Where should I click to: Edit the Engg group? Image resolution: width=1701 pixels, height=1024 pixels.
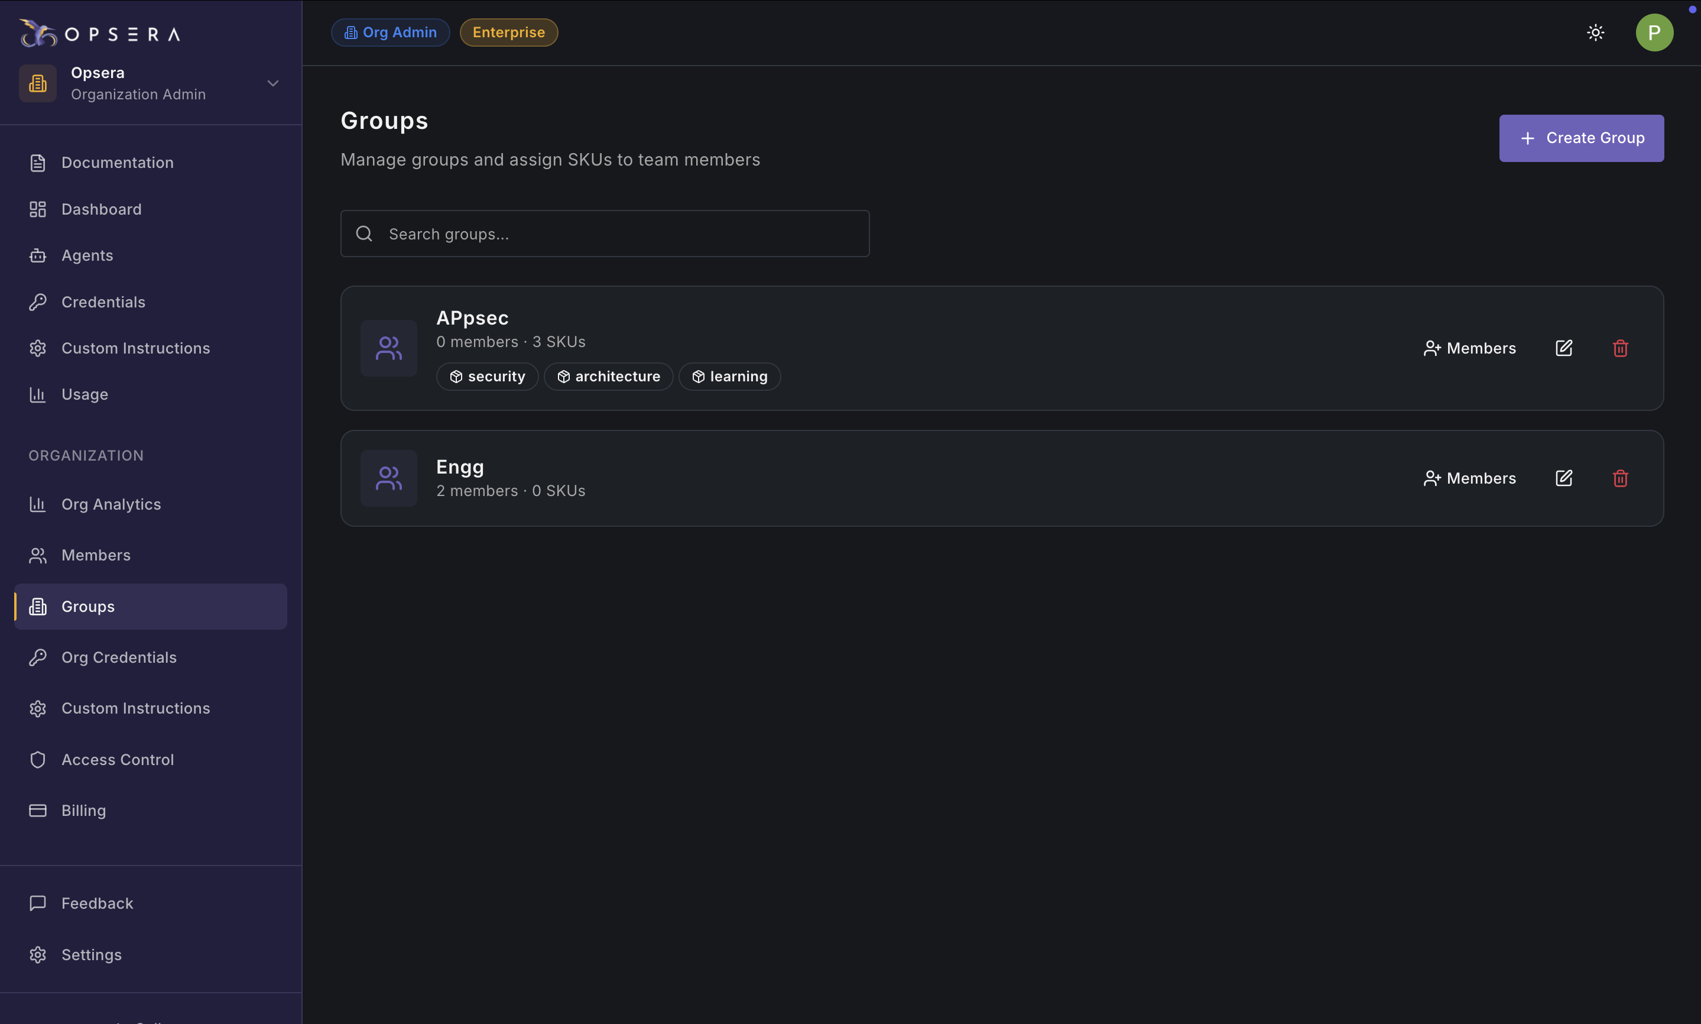[1563, 478]
